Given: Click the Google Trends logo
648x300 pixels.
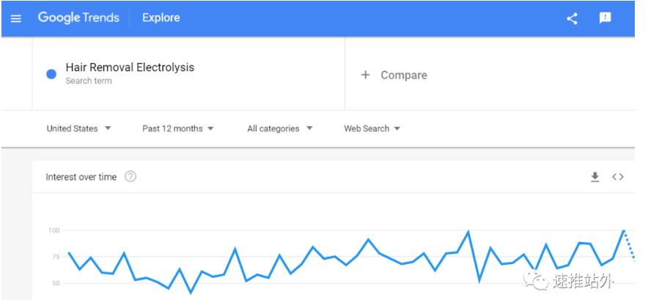Looking at the screenshot, I should pyautogui.click(x=78, y=18).
